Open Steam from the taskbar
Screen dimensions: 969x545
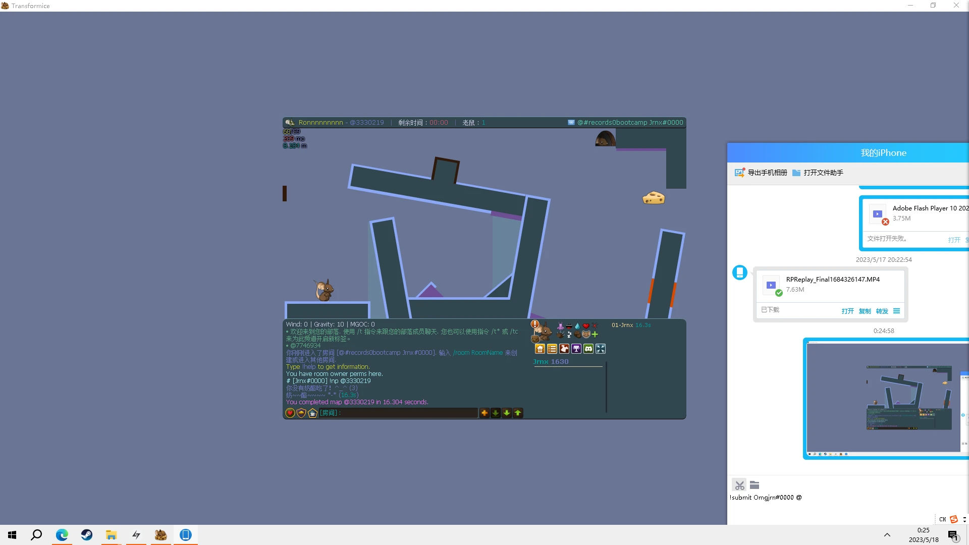[87, 535]
